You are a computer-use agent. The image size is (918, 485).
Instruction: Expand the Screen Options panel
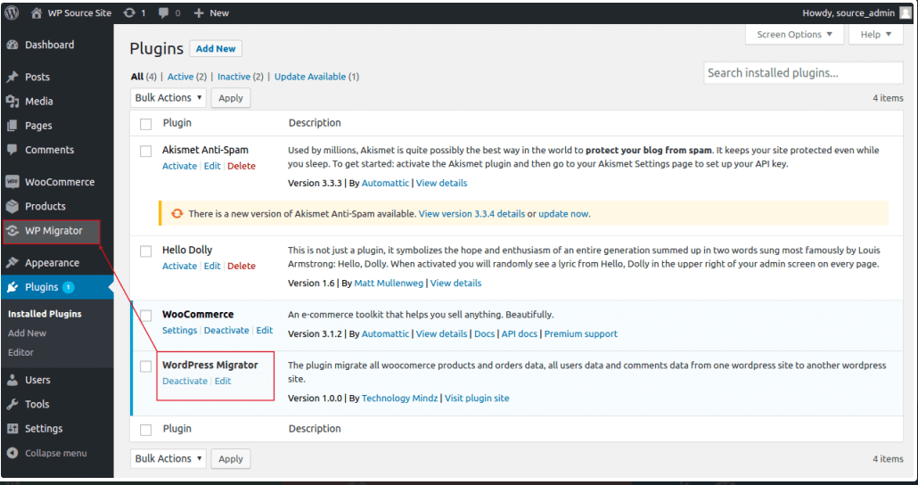pos(794,35)
